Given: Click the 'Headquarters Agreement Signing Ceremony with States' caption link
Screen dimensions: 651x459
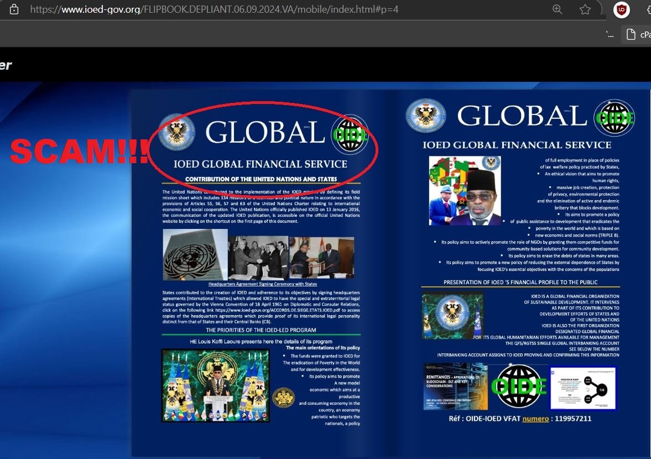Looking at the screenshot, I should tap(262, 284).
